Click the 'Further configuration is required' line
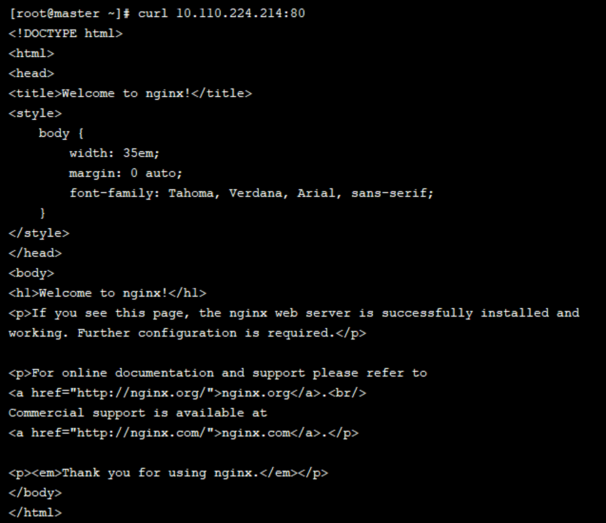The height and width of the screenshot is (523, 606). [x=187, y=333]
